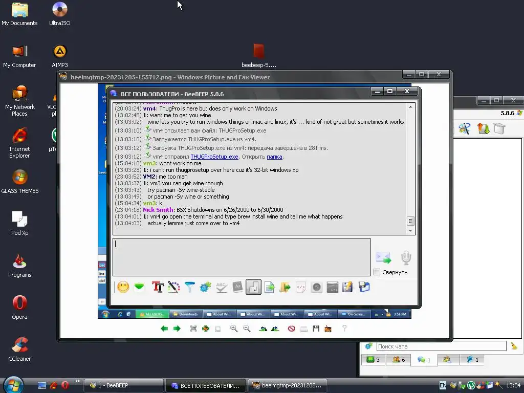Viewport: 524px width, 393px height.
Task: Click Previous Image green left arrow
Action: click(x=164, y=329)
